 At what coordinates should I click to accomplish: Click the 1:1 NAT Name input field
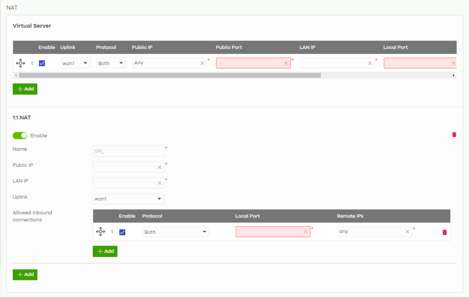tap(128, 151)
